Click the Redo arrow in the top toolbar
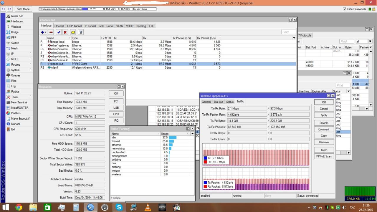The image size is (377, 212). point(10,9)
